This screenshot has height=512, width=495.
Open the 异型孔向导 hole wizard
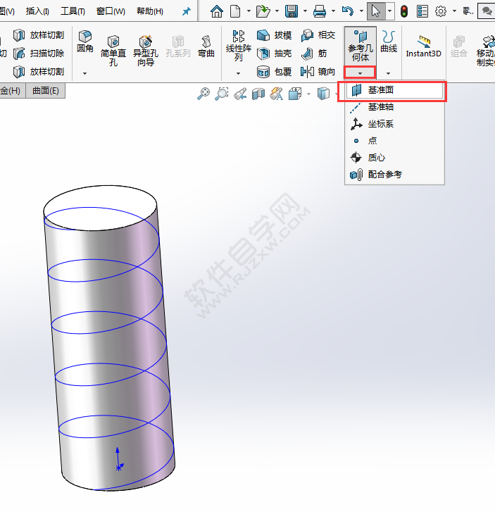point(146,51)
